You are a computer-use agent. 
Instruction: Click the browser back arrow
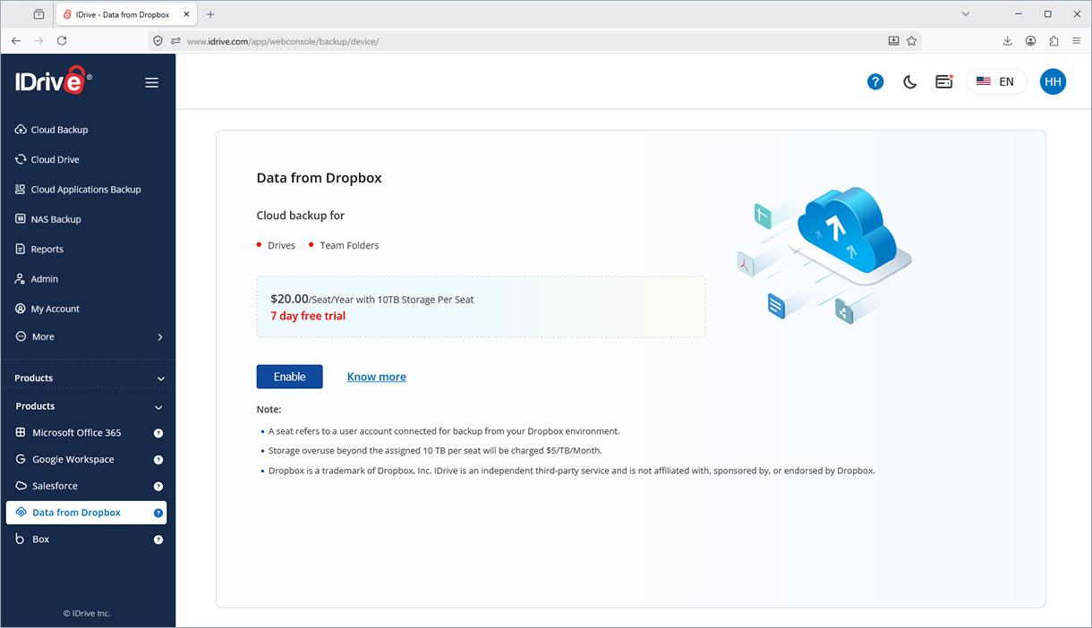click(x=15, y=40)
